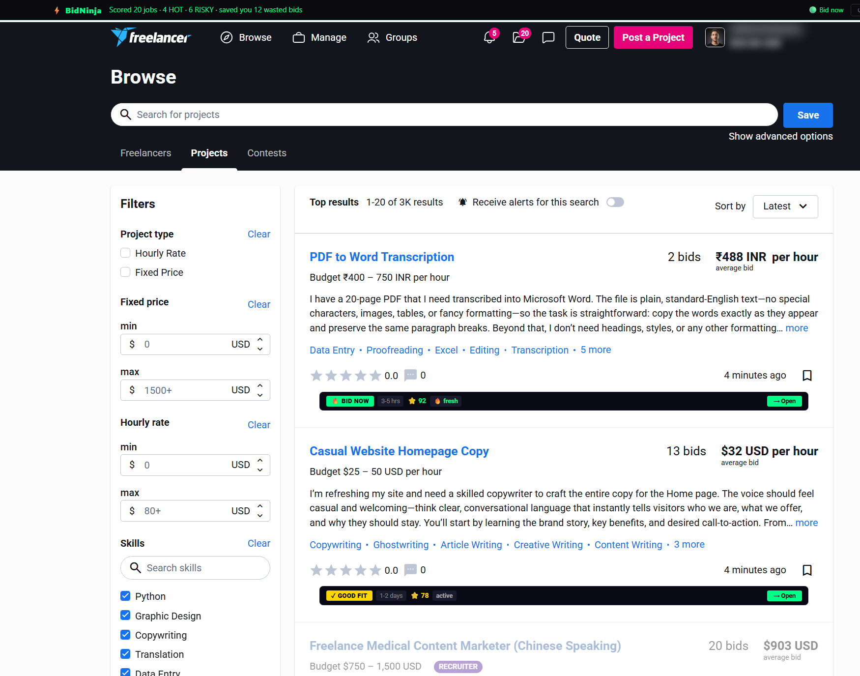
Task: Click the BidNinja lightning logo
Action: (x=78, y=10)
